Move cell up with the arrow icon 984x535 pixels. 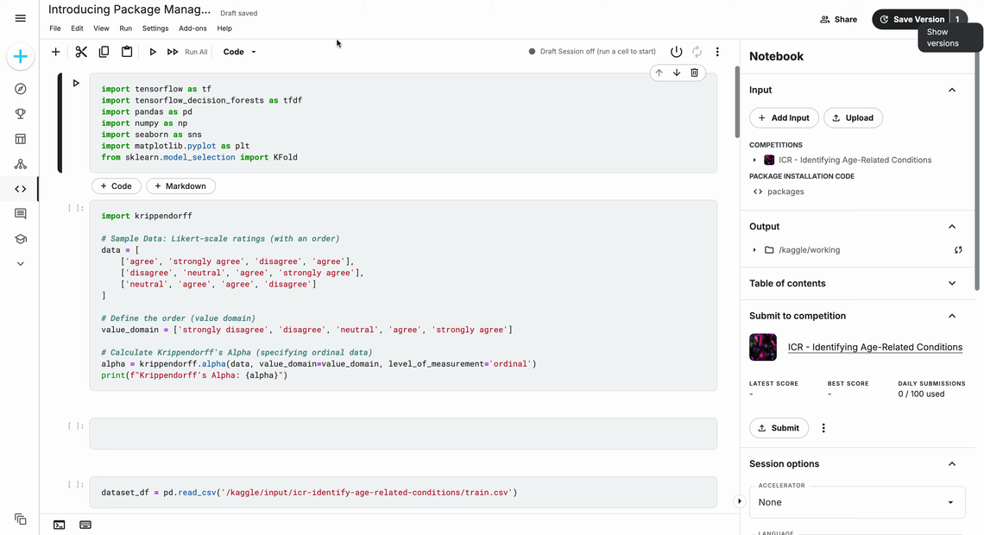pos(659,73)
